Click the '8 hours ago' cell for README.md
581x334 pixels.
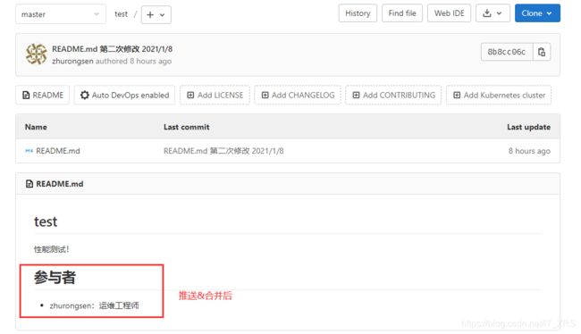[x=529, y=151]
